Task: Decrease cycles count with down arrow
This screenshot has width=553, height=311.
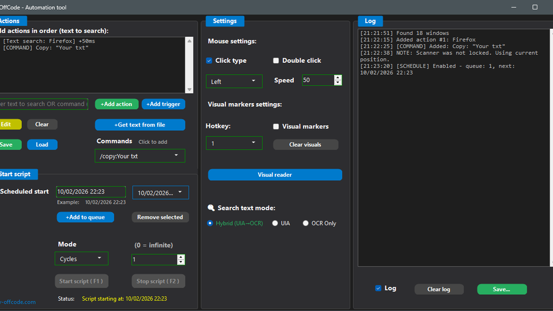Action: coord(181,262)
